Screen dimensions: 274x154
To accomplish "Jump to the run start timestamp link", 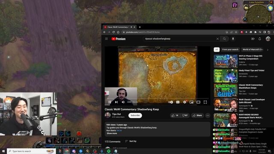I will point(119,130).
